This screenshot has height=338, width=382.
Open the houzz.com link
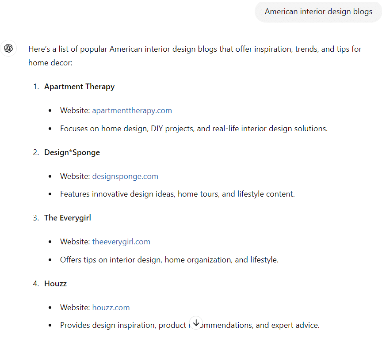(111, 307)
